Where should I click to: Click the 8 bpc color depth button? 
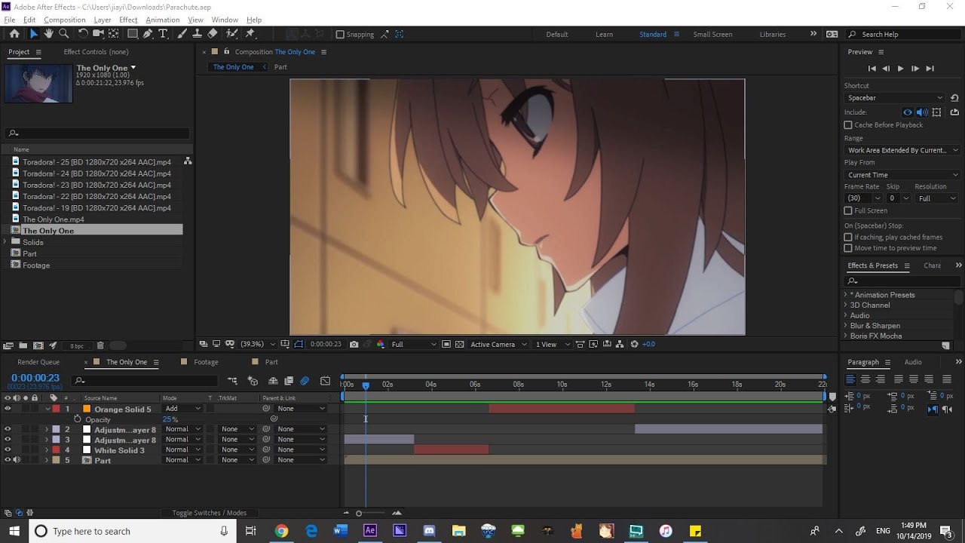[x=77, y=345]
